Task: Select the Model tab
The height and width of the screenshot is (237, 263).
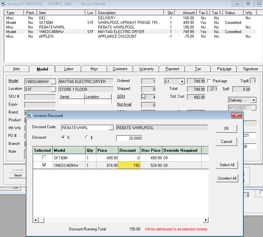Action: (x=42, y=69)
